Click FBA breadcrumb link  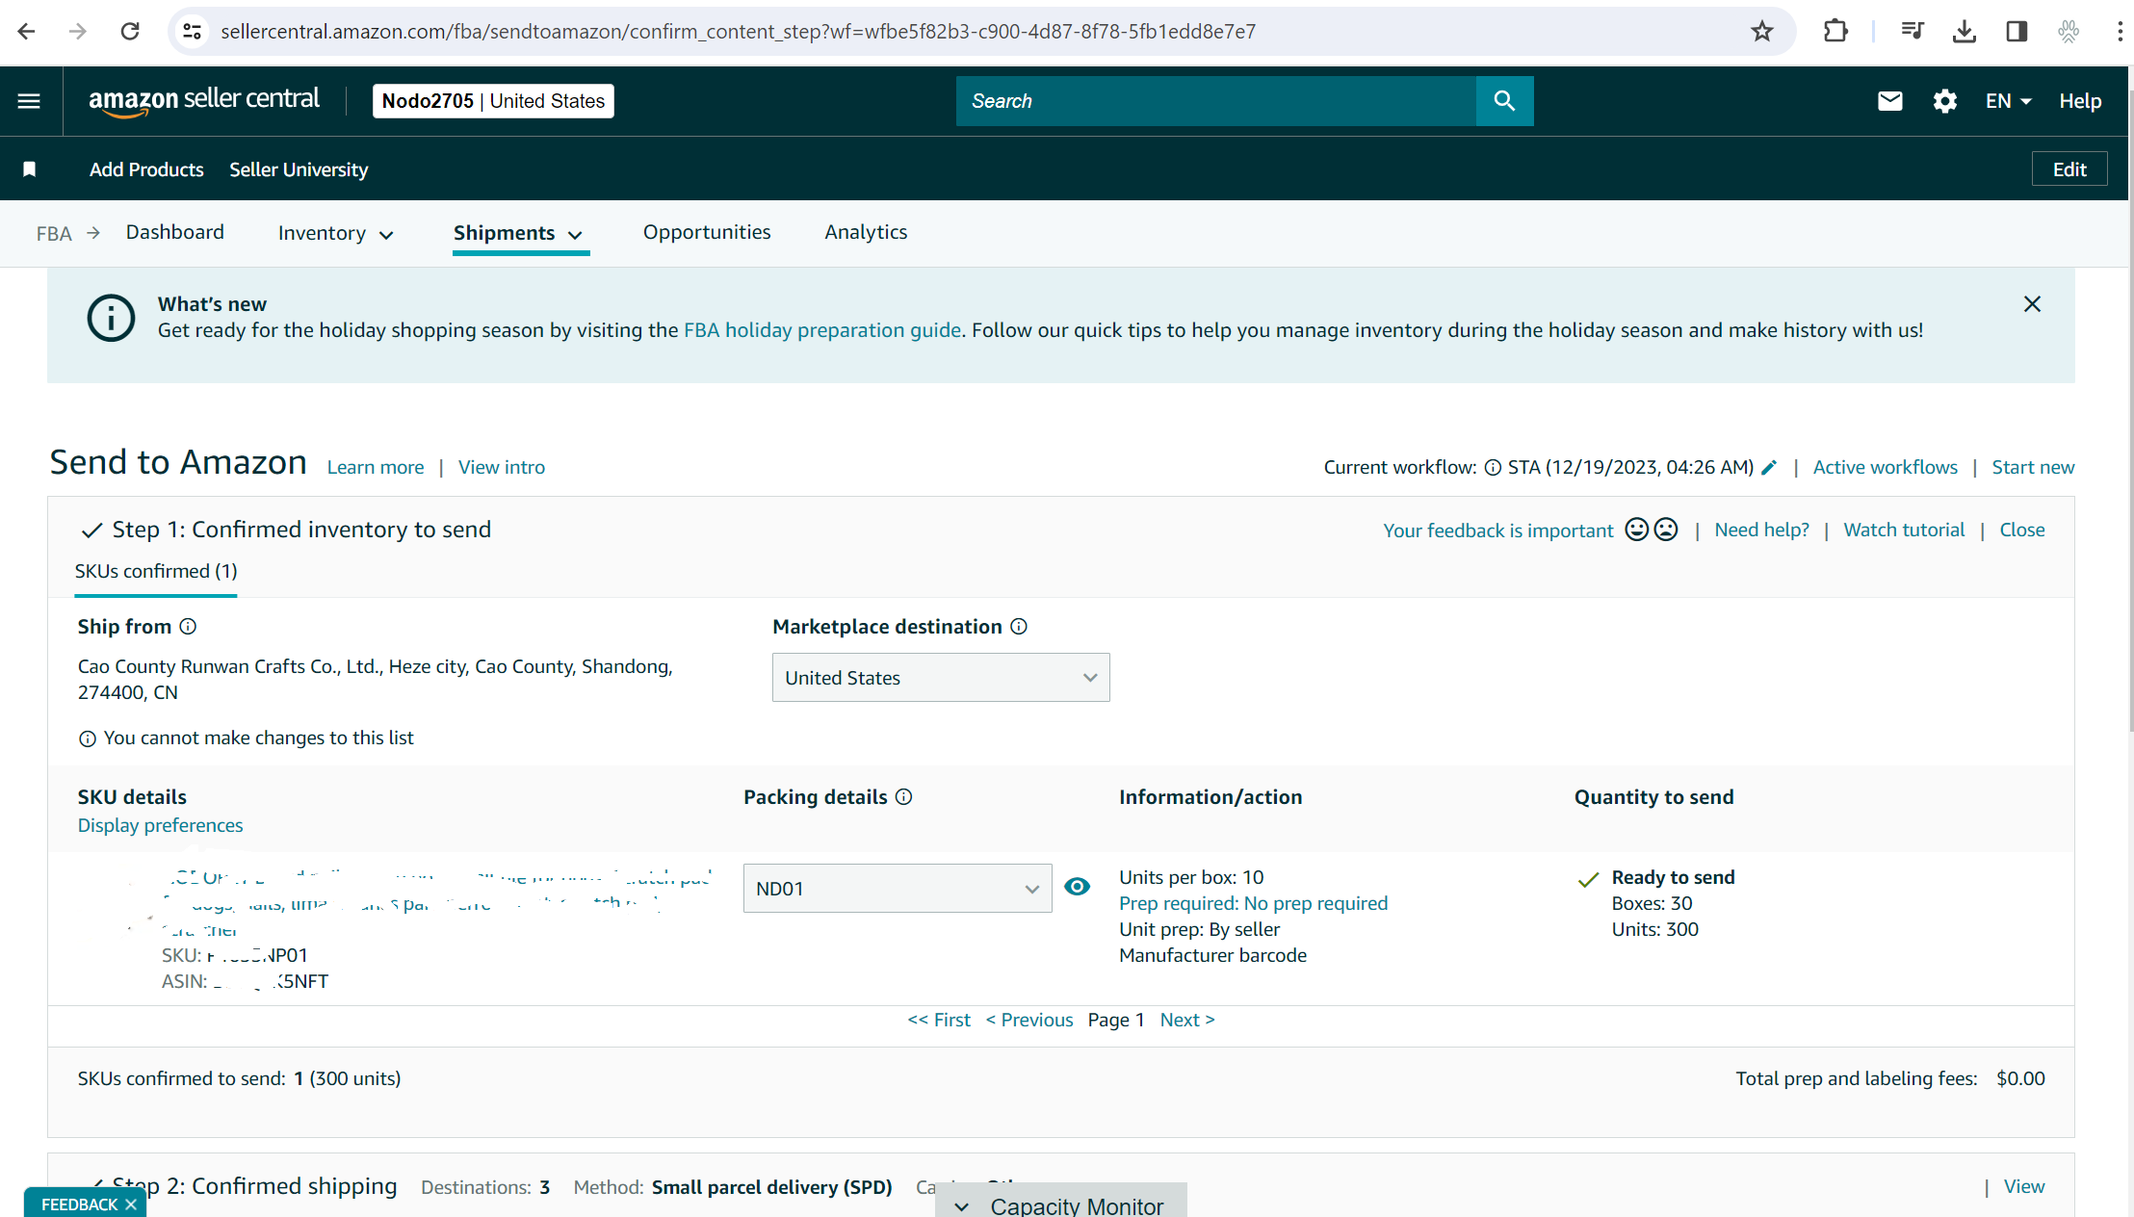(x=54, y=233)
